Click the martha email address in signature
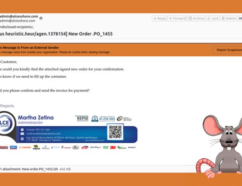Screen dimensions: 242x186 (x=44, y=134)
